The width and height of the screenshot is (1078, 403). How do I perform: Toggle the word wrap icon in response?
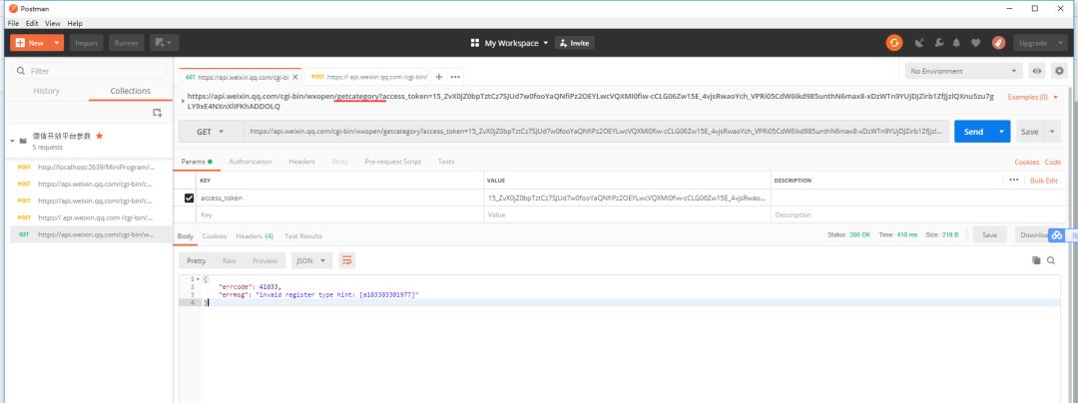click(346, 260)
